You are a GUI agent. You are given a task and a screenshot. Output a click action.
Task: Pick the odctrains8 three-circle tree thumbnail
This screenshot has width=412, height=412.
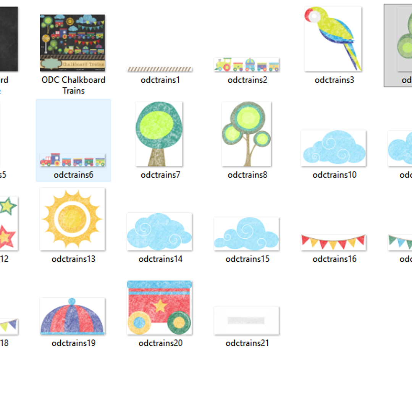click(x=246, y=134)
